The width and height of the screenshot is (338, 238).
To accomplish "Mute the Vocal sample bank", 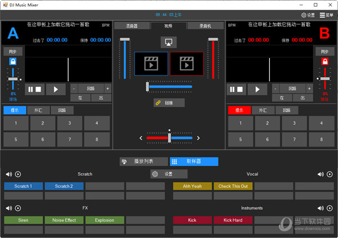I will 321,174.
